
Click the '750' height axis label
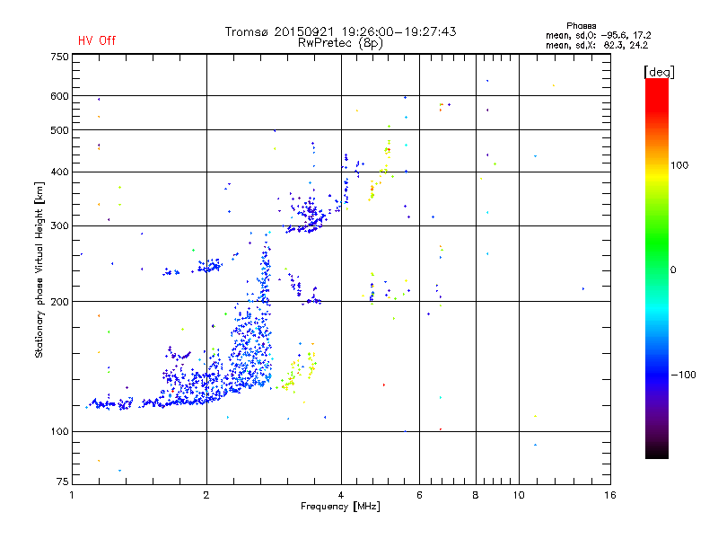[59, 57]
